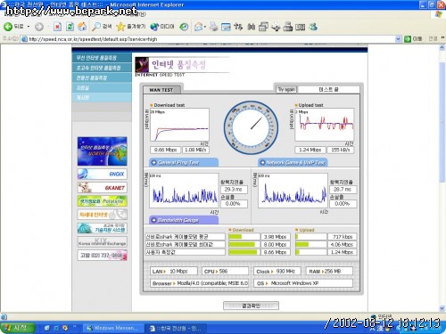Viewport: 446px width, 334px height.
Task: Expand the Bandwidth Gauge section
Action: [x=184, y=220]
